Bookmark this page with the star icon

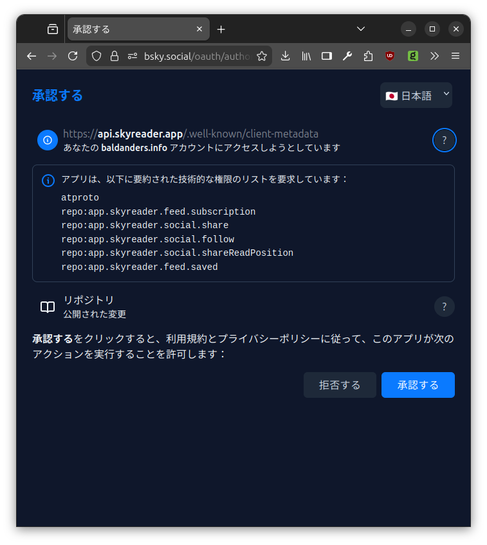pyautogui.click(x=262, y=56)
